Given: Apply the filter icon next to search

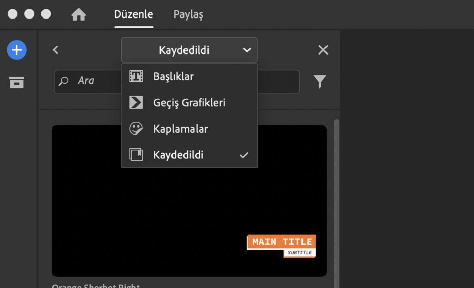Looking at the screenshot, I should (320, 82).
